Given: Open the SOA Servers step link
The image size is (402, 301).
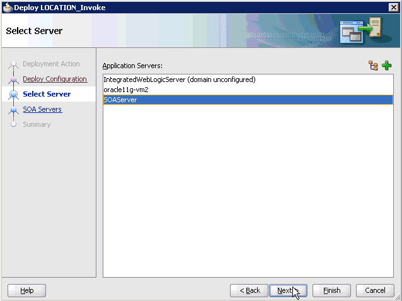Looking at the screenshot, I should 42,109.
